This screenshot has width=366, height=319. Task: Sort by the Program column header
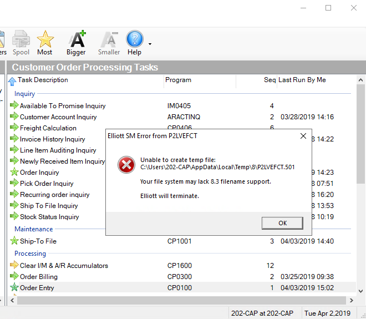[x=178, y=80]
